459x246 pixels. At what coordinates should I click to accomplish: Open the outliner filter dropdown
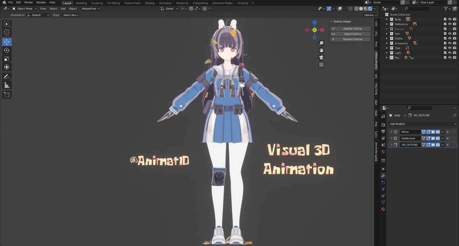click(x=448, y=8)
